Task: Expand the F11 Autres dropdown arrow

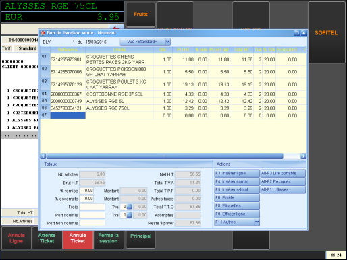Action: (x=257, y=222)
